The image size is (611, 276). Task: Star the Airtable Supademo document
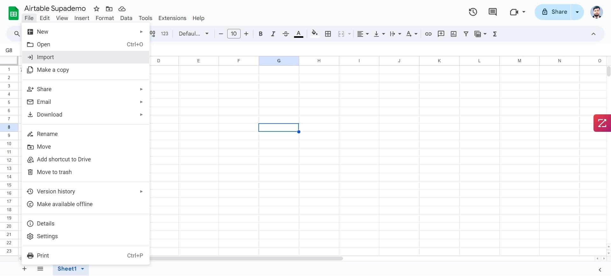pos(96,9)
